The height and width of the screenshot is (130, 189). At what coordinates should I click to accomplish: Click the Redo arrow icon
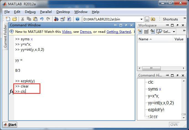pyautogui.click(x=48, y=19)
